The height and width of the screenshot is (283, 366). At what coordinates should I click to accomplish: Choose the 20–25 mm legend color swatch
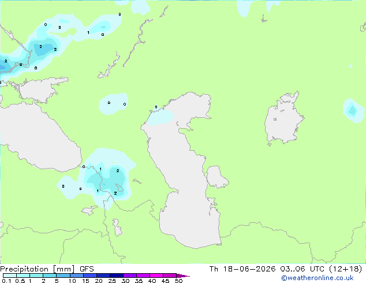pos(103,275)
